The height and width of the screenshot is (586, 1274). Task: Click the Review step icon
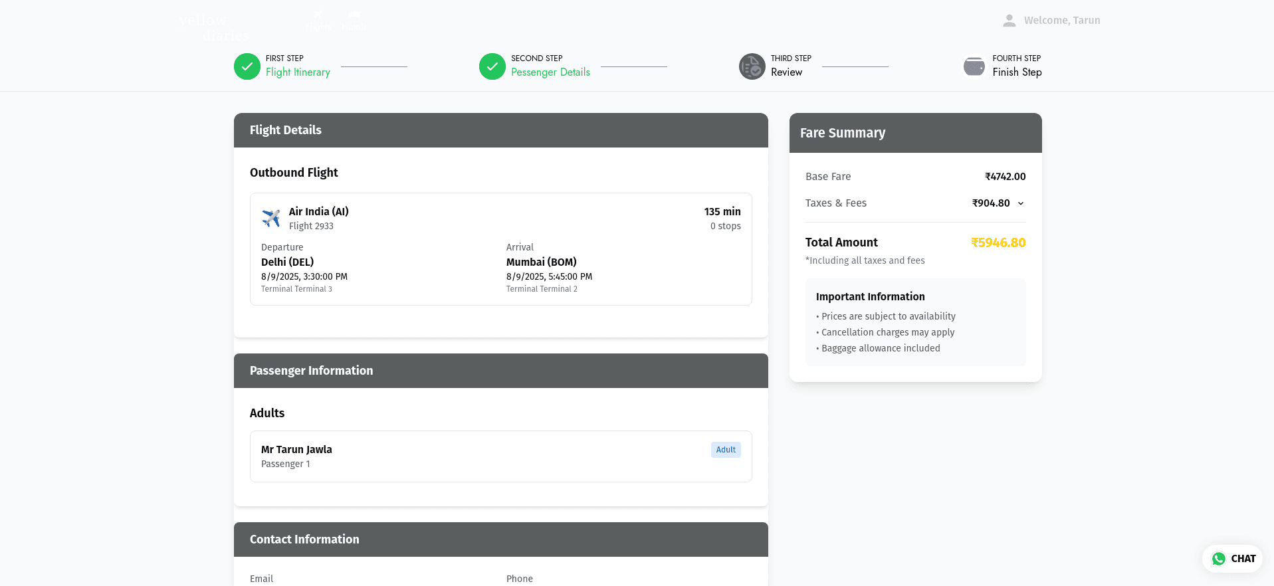point(752,66)
